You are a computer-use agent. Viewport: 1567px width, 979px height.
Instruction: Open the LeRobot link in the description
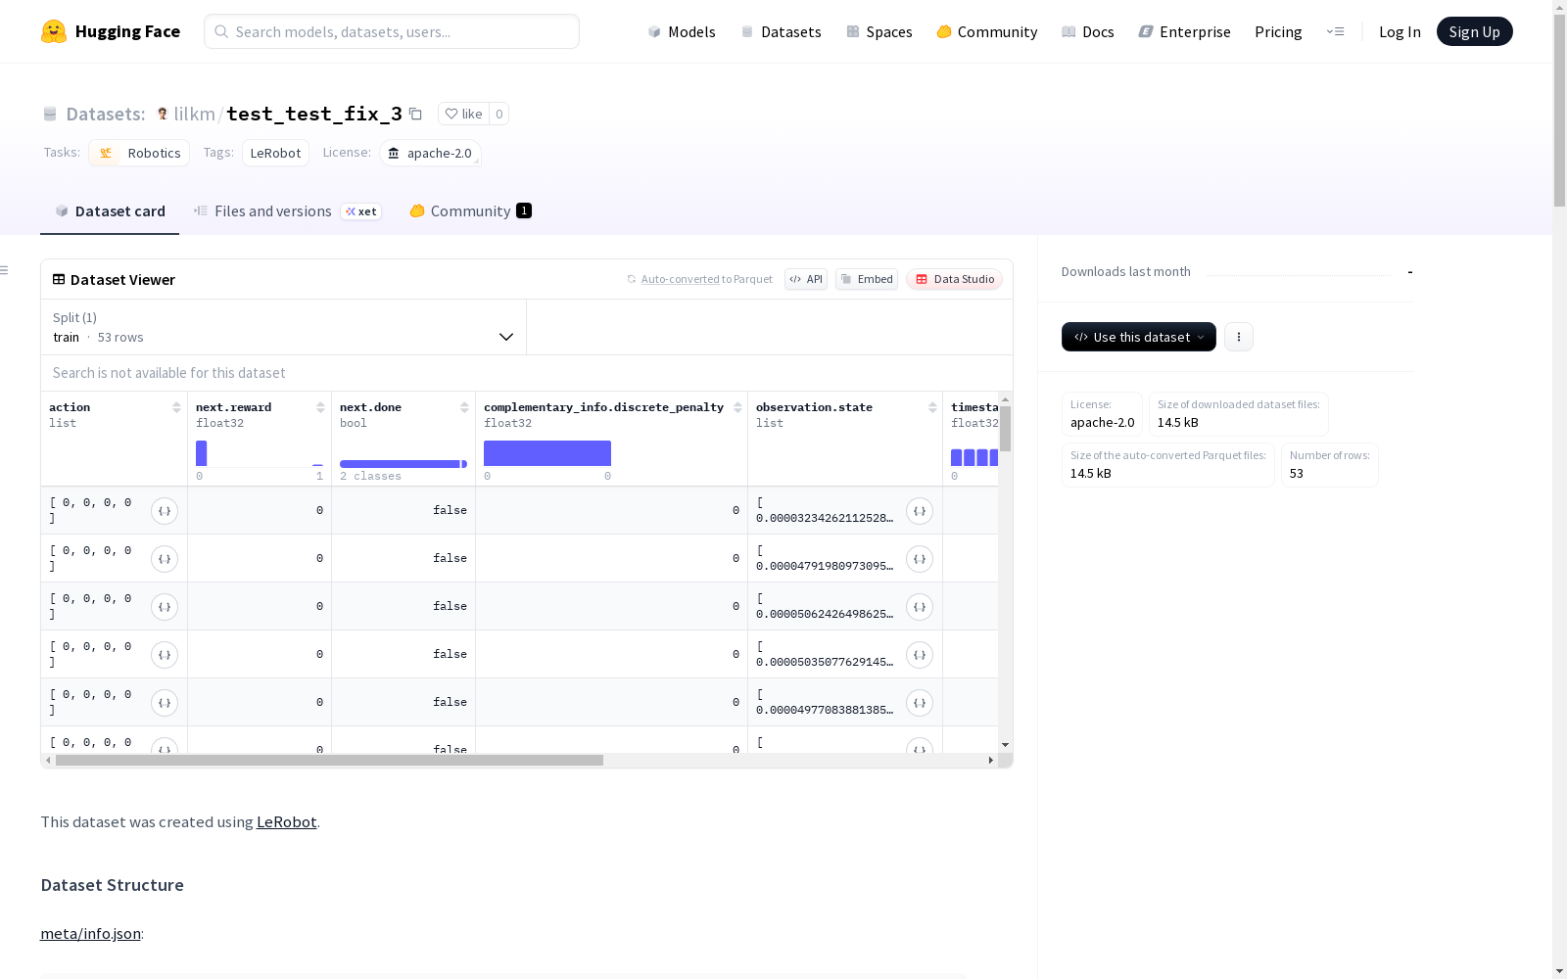tap(286, 821)
